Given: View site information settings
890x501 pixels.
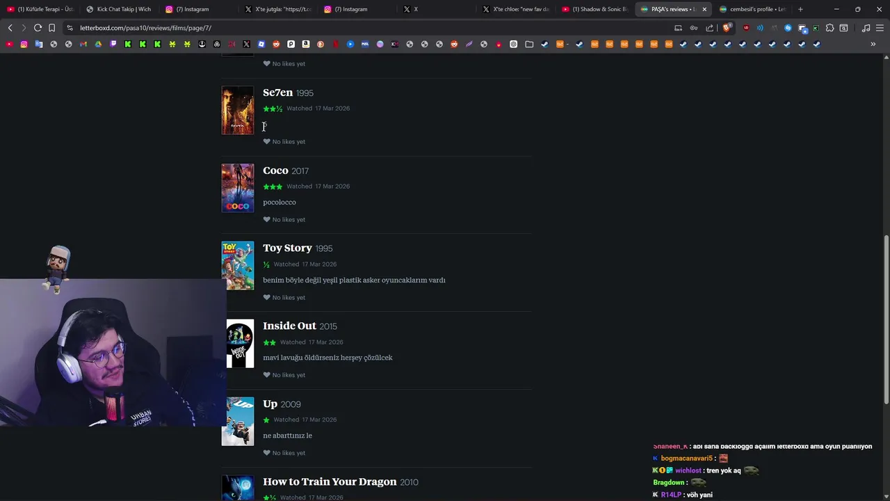Looking at the screenshot, I should (x=70, y=28).
